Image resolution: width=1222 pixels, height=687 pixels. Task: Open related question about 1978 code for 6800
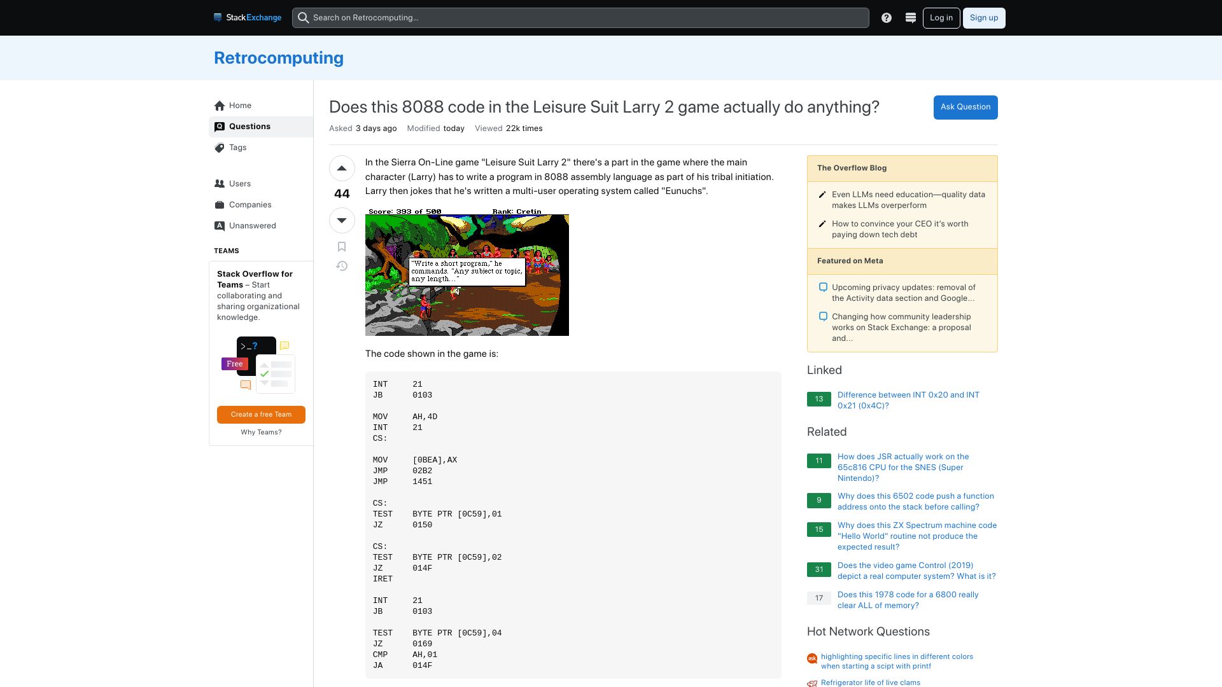pos(908,600)
